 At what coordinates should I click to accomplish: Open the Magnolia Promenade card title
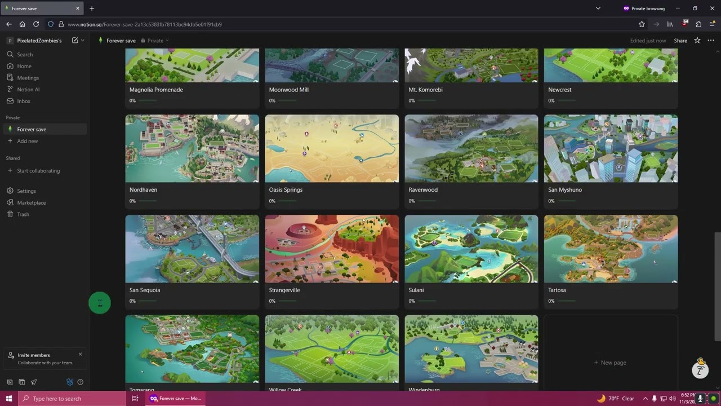click(156, 90)
